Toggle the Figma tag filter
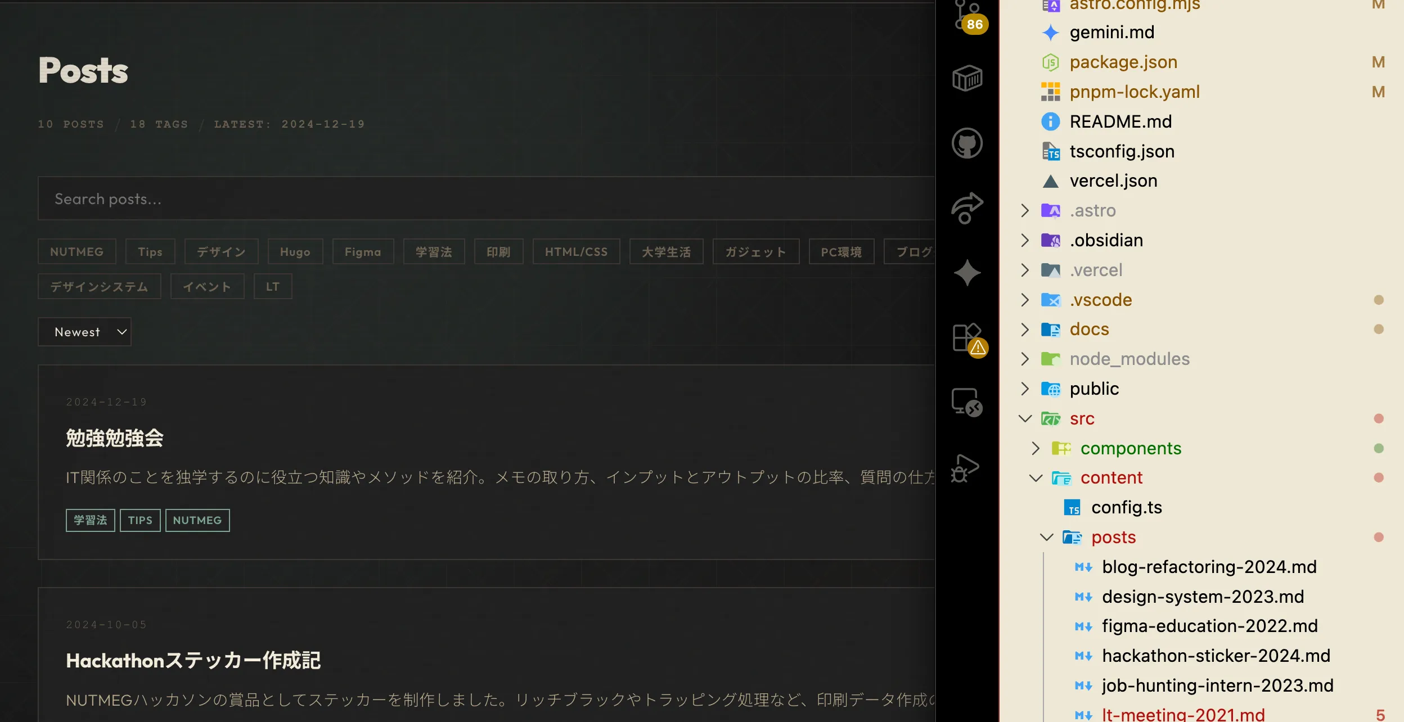1404x722 pixels. pos(363,251)
